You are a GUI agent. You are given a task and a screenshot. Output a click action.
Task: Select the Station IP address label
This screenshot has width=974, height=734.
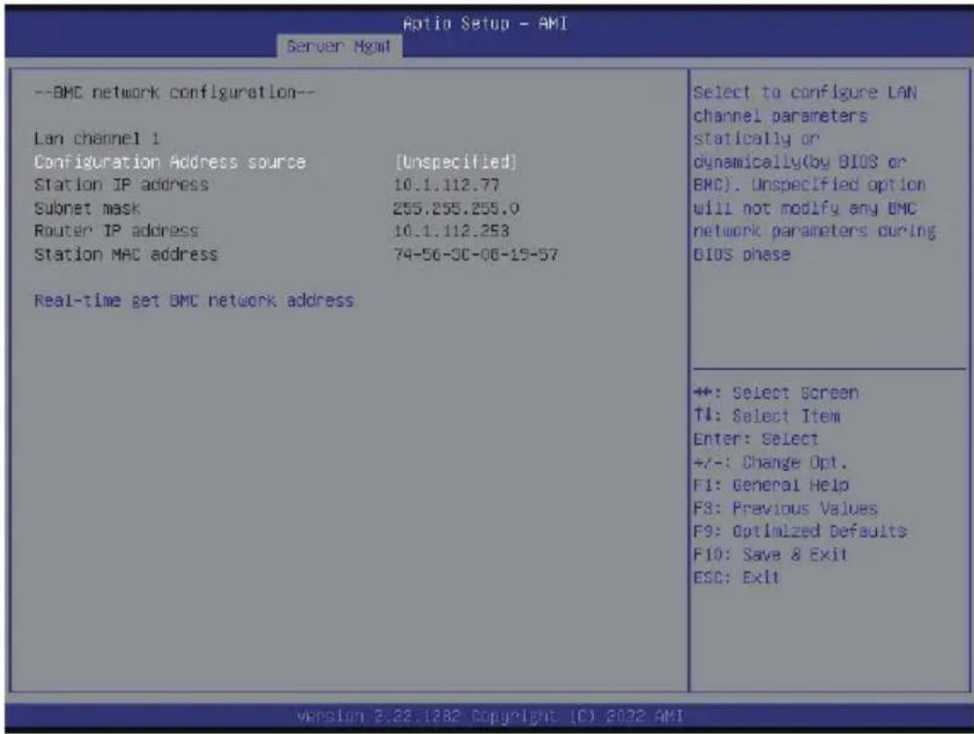121,185
